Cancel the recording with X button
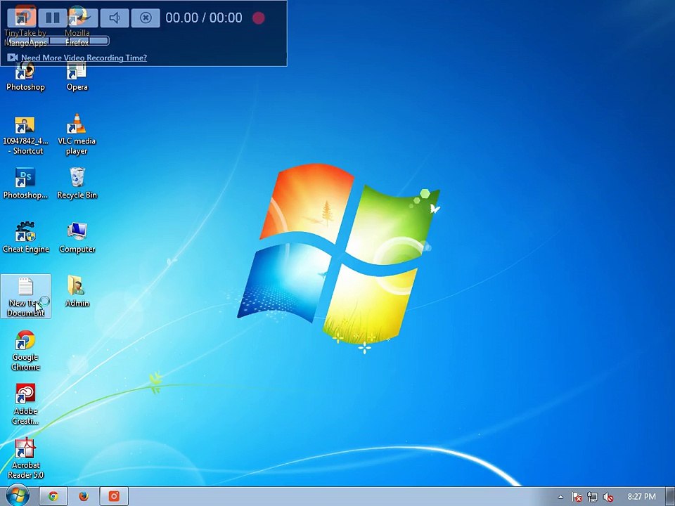The width and height of the screenshot is (675, 506). coord(146,18)
